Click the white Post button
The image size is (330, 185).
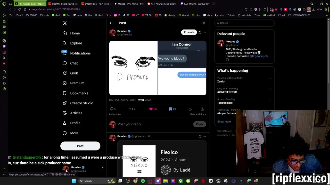(x=80, y=146)
